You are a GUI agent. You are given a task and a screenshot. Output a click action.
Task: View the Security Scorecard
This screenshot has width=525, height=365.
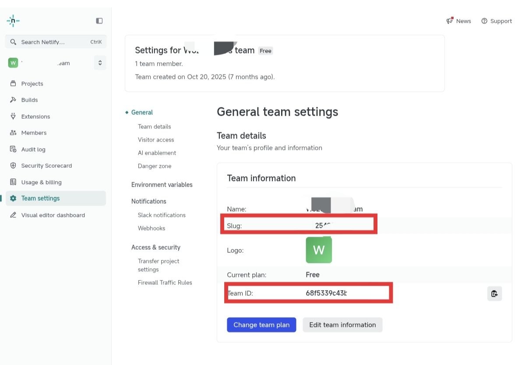click(x=46, y=166)
